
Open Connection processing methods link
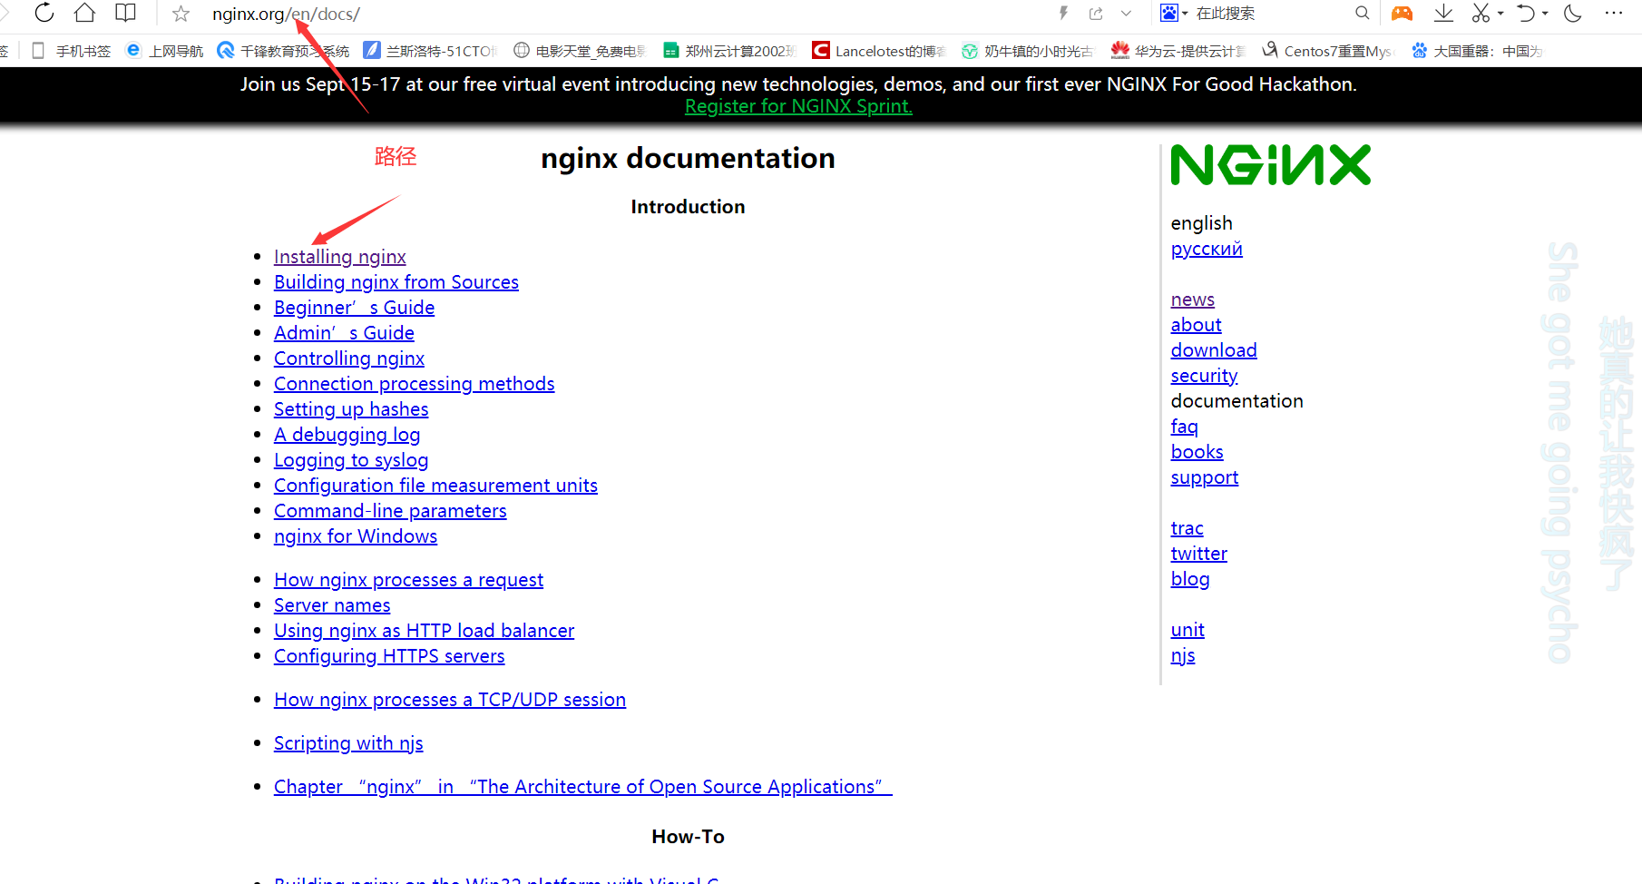(x=414, y=384)
